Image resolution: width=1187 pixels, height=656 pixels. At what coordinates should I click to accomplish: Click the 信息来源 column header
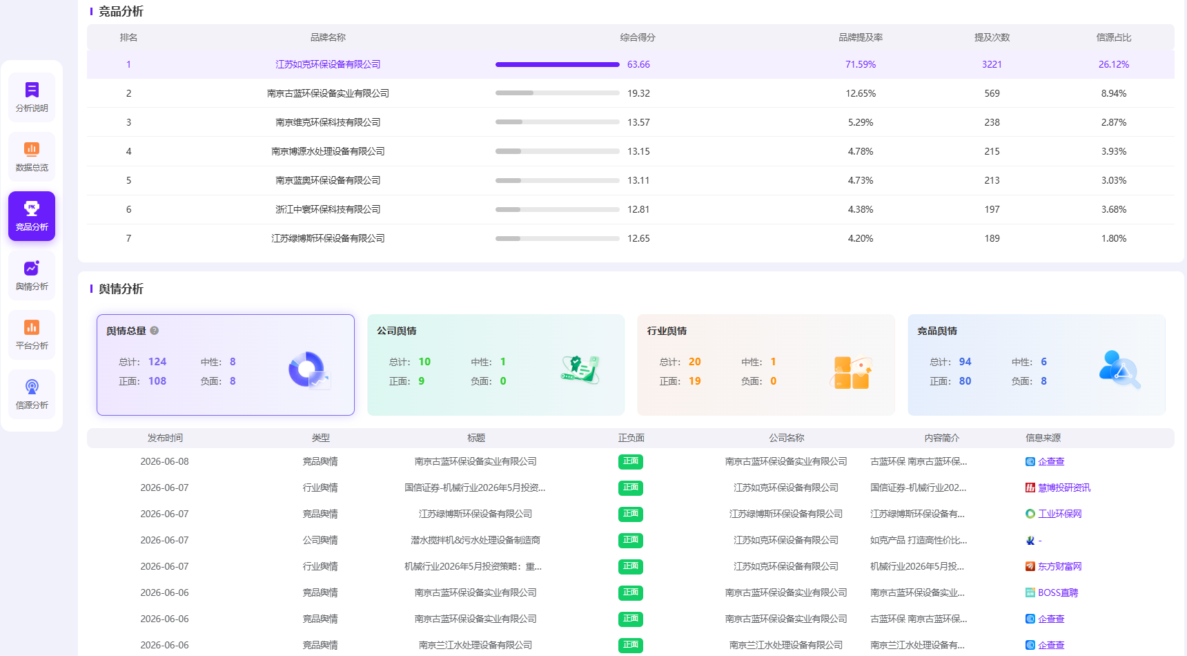click(1043, 438)
